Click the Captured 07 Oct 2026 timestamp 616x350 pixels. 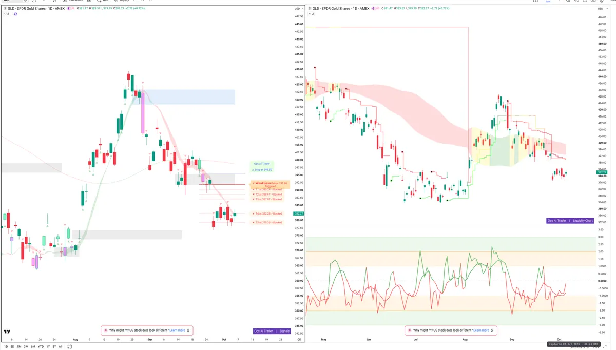coord(574,344)
